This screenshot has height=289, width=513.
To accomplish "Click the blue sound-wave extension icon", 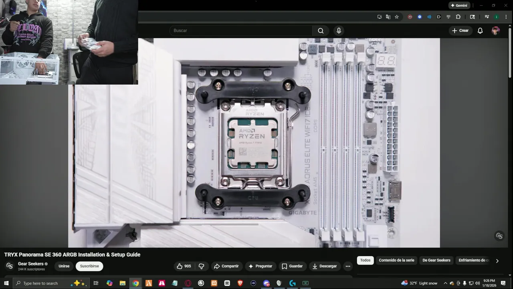I will (429, 17).
